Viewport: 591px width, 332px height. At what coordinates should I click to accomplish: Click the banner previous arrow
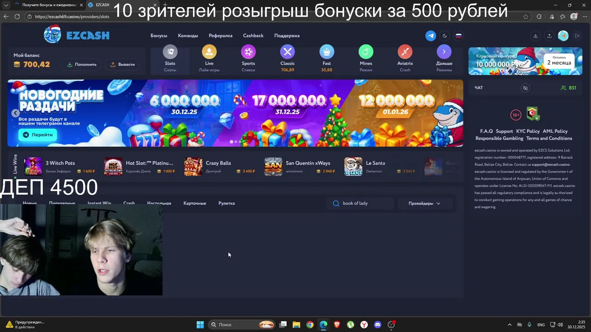point(15,113)
